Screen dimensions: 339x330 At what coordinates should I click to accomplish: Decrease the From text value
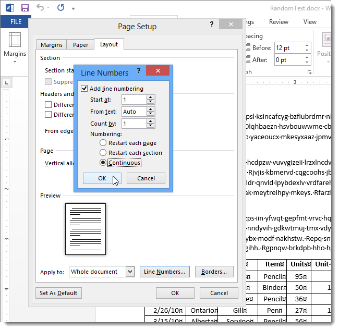pyautogui.click(x=151, y=114)
